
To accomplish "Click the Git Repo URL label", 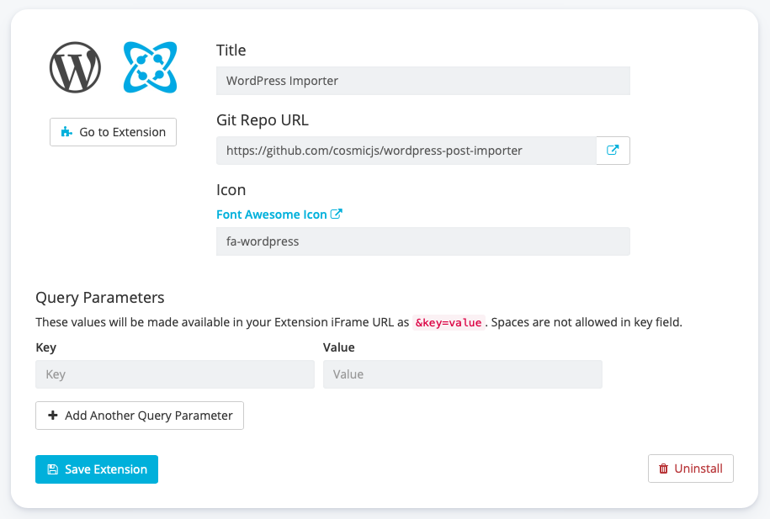I will [x=263, y=120].
